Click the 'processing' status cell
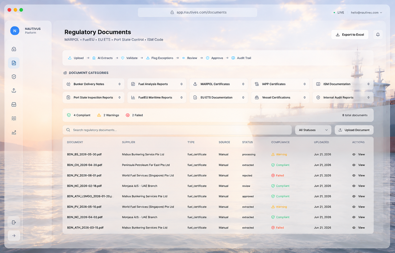The image size is (395, 253). pyautogui.click(x=249, y=155)
